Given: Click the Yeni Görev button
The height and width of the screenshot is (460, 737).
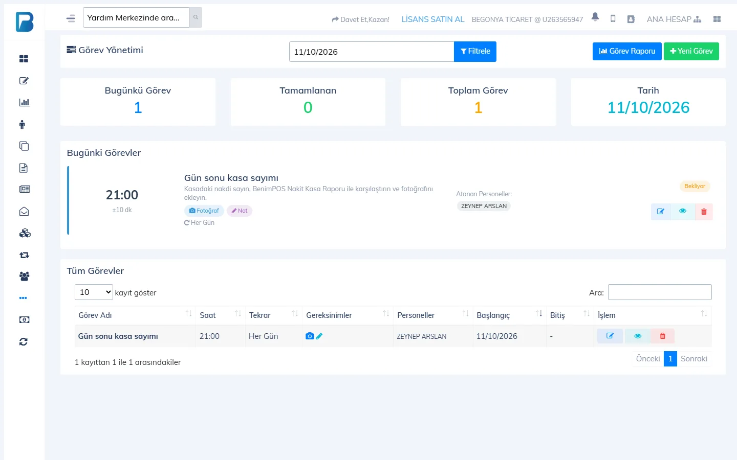Looking at the screenshot, I should (691, 51).
